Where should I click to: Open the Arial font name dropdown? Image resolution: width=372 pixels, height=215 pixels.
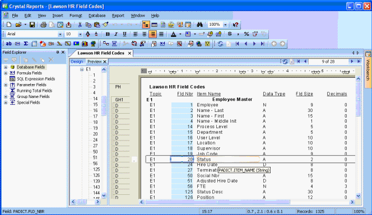click(x=60, y=34)
